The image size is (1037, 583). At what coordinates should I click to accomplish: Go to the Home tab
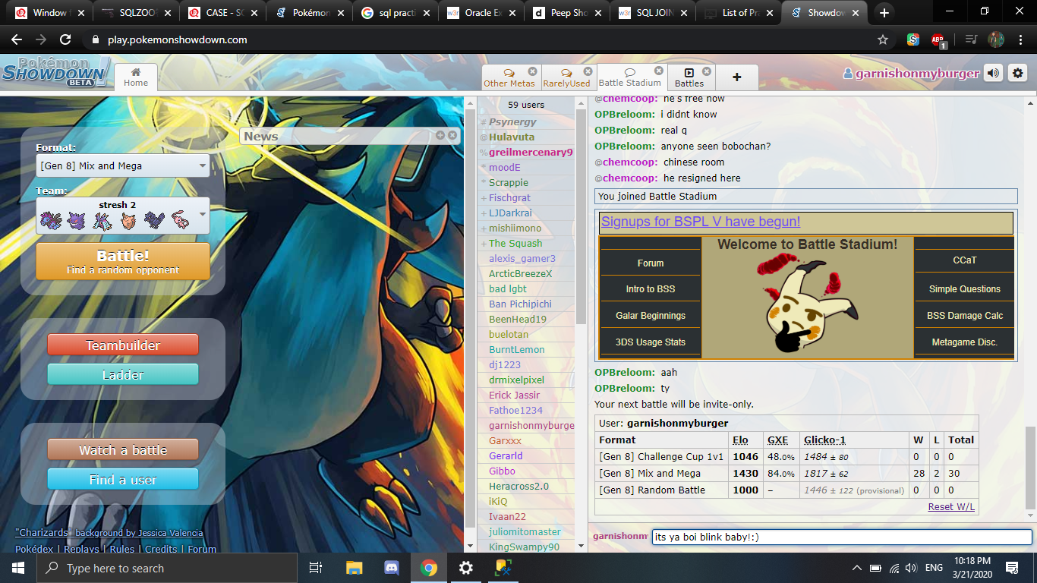136,77
